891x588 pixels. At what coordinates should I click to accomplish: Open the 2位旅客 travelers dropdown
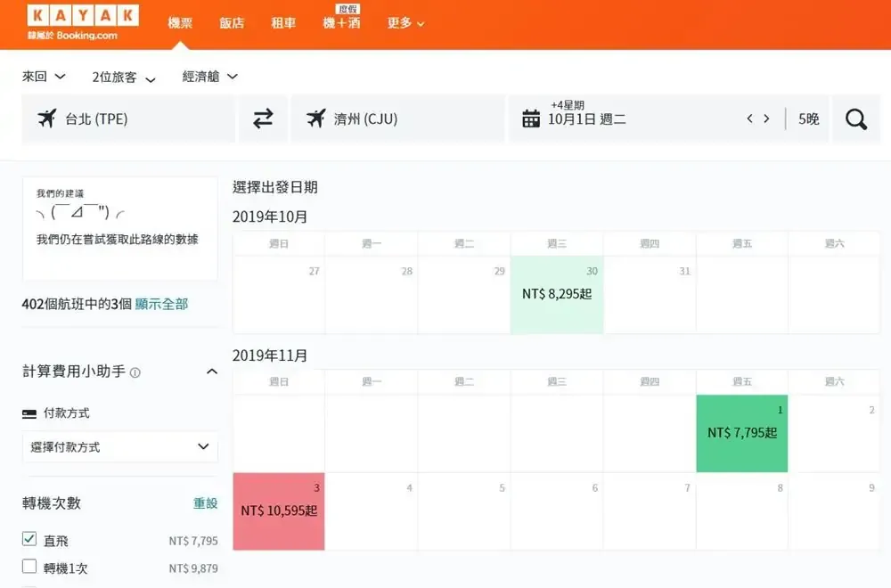124,78
